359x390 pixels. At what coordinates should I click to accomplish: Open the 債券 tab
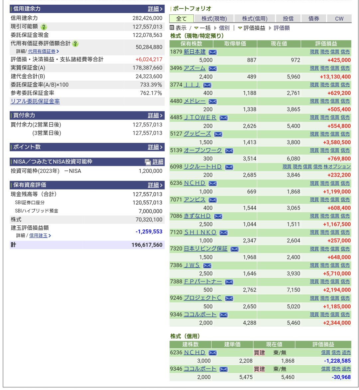pos(313,19)
